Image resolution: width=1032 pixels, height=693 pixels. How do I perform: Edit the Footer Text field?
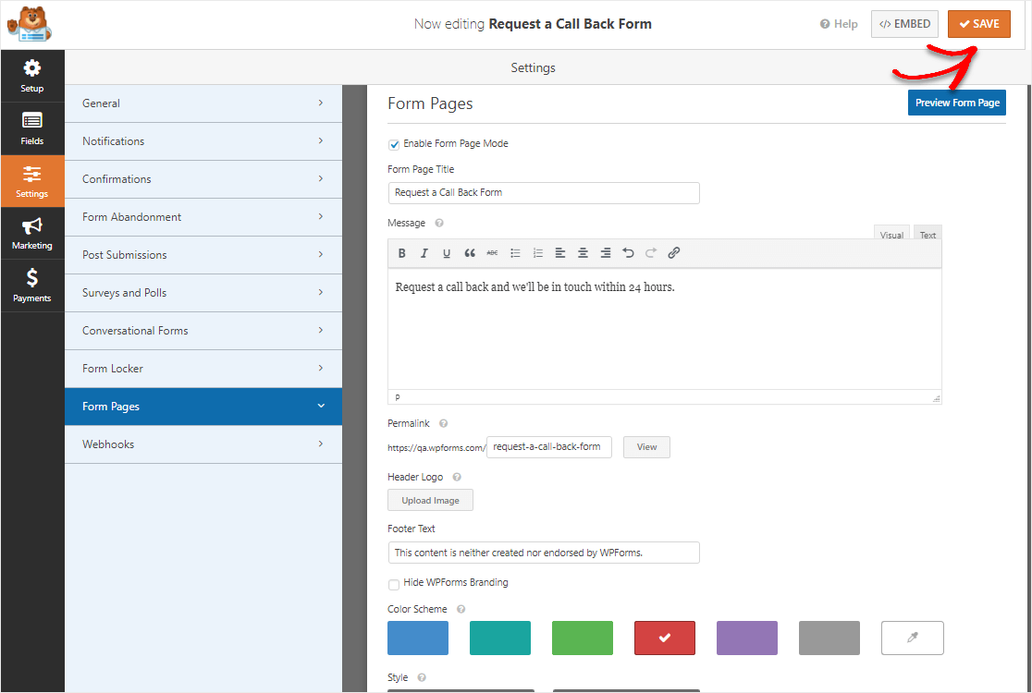(x=544, y=553)
